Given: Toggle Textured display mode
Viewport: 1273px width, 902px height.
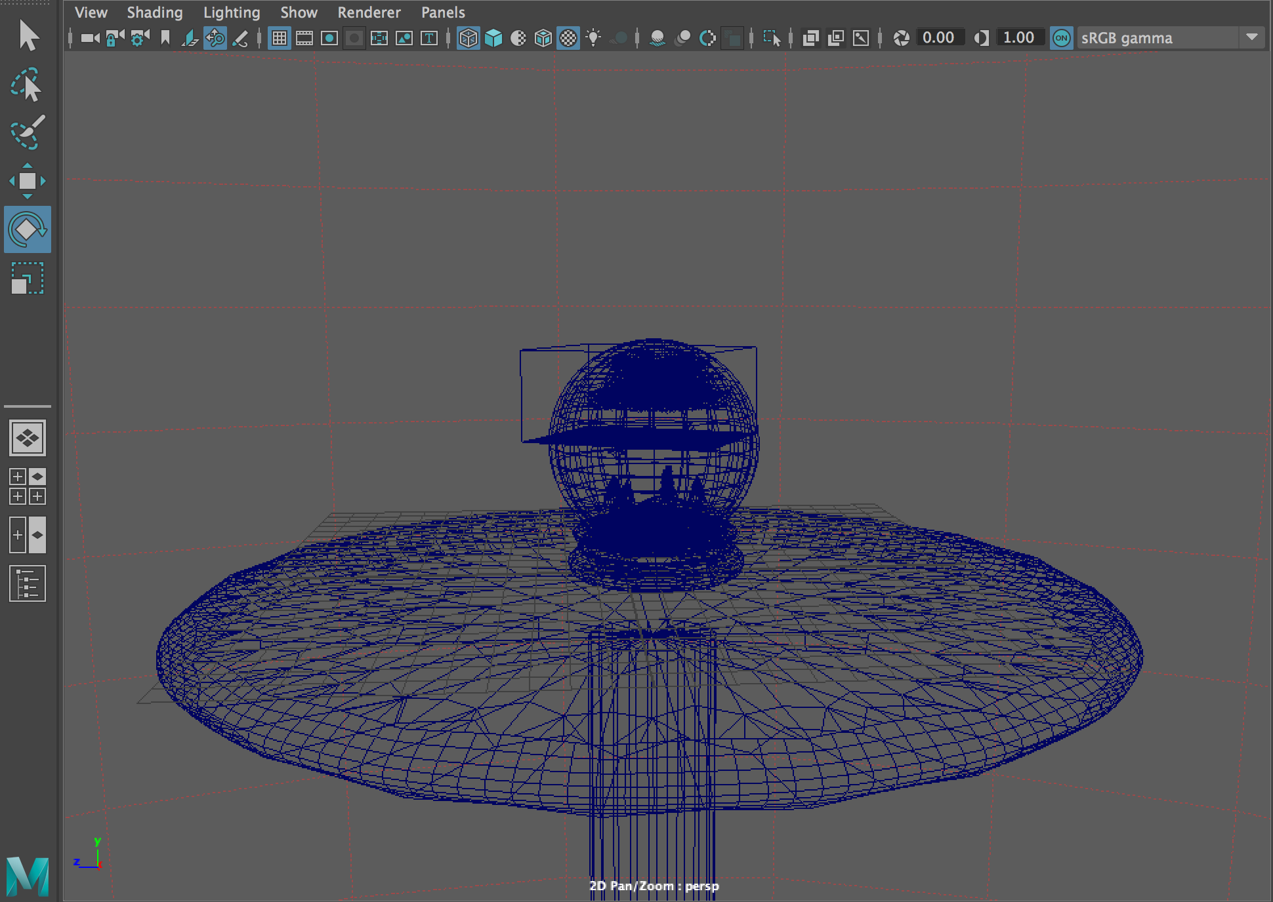Looking at the screenshot, I should coord(568,38).
